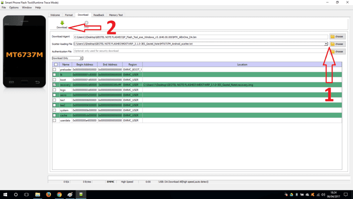Click the progress bar above status bar
353x199 pixels.
(199, 178)
